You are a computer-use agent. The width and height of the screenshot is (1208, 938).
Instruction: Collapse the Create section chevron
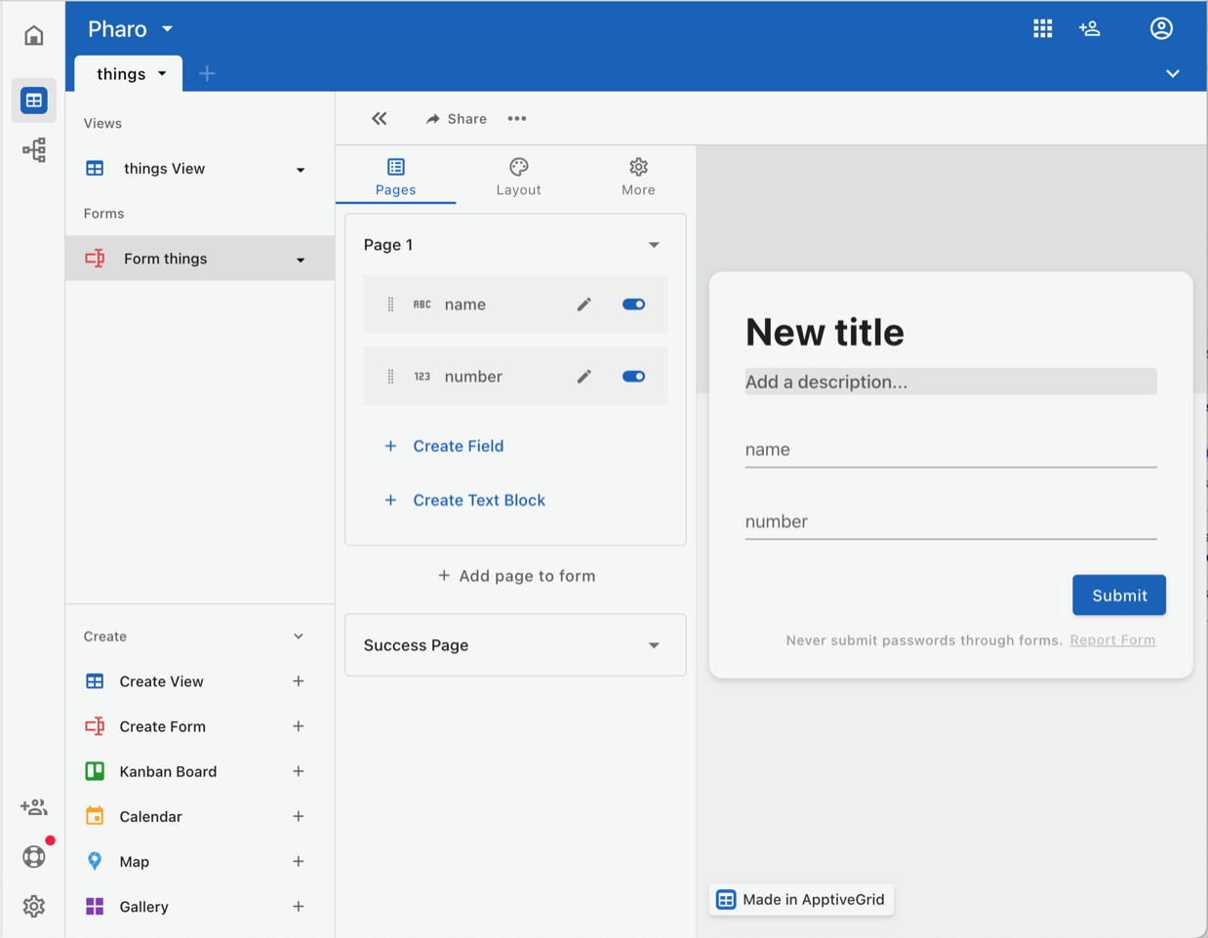pyautogui.click(x=299, y=636)
